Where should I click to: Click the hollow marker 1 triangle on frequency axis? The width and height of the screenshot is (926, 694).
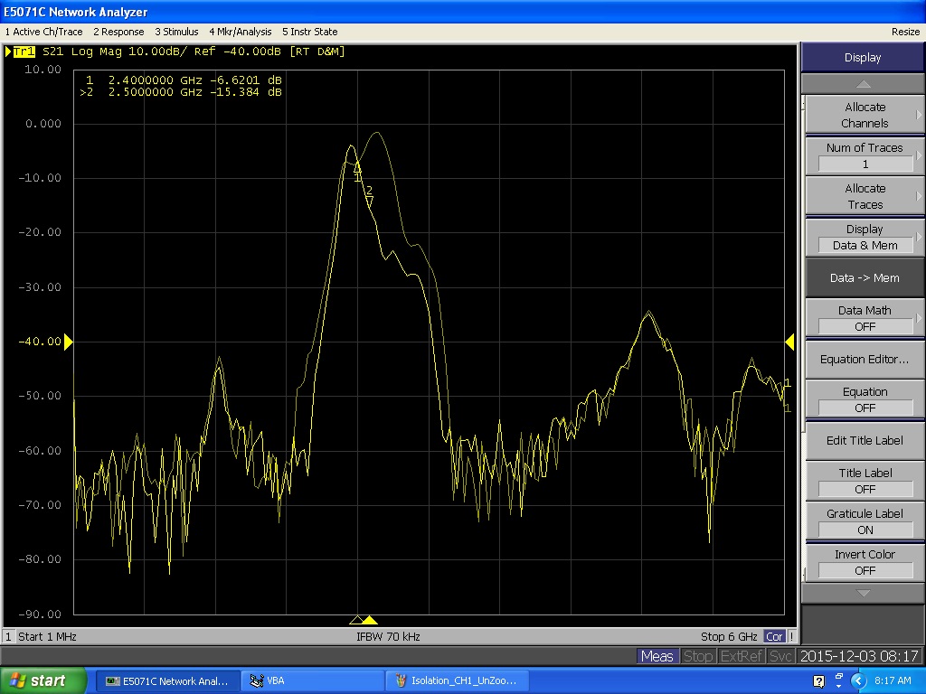(356, 620)
